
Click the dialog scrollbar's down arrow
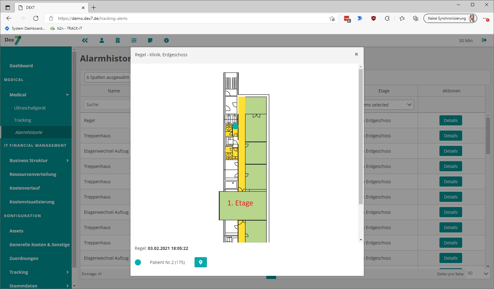click(x=361, y=240)
